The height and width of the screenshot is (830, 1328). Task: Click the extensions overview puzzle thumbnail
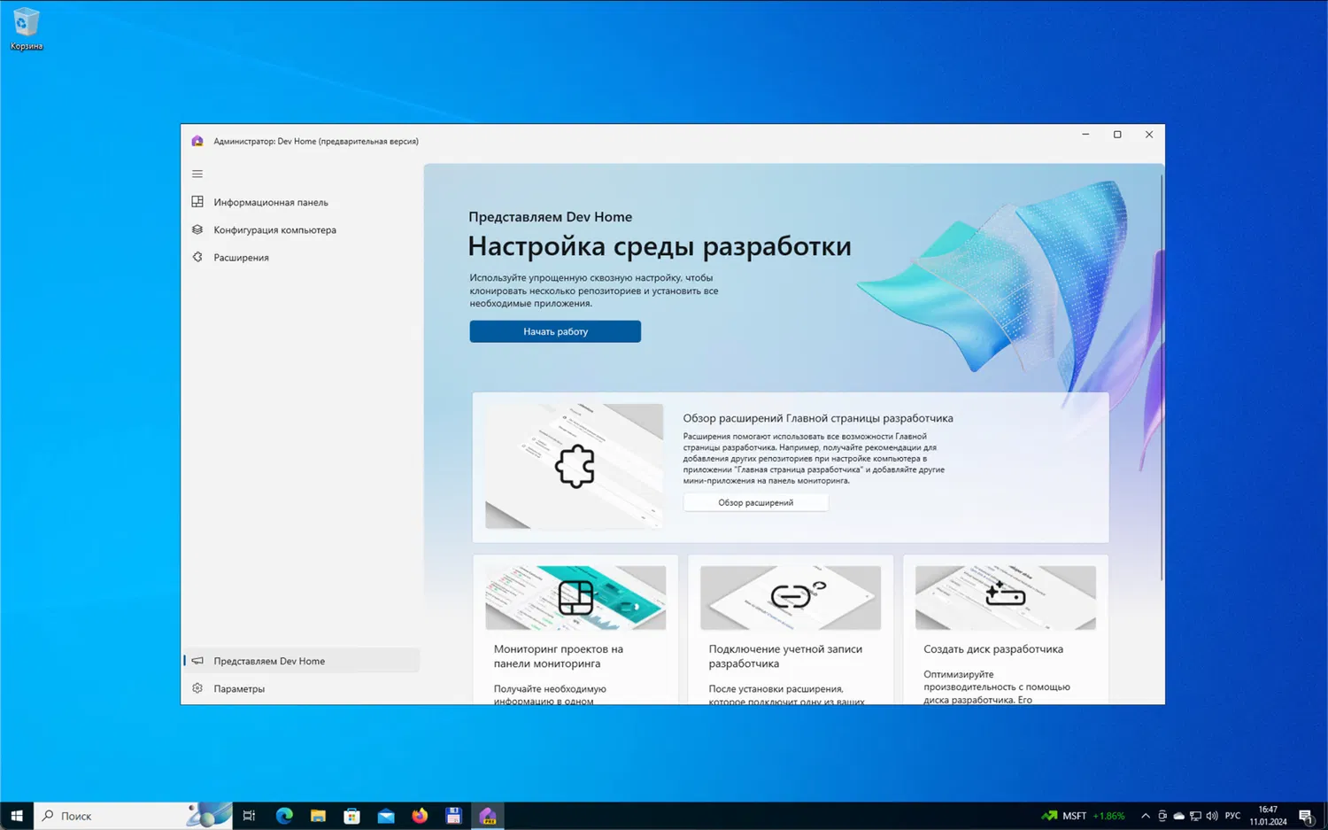pos(574,466)
